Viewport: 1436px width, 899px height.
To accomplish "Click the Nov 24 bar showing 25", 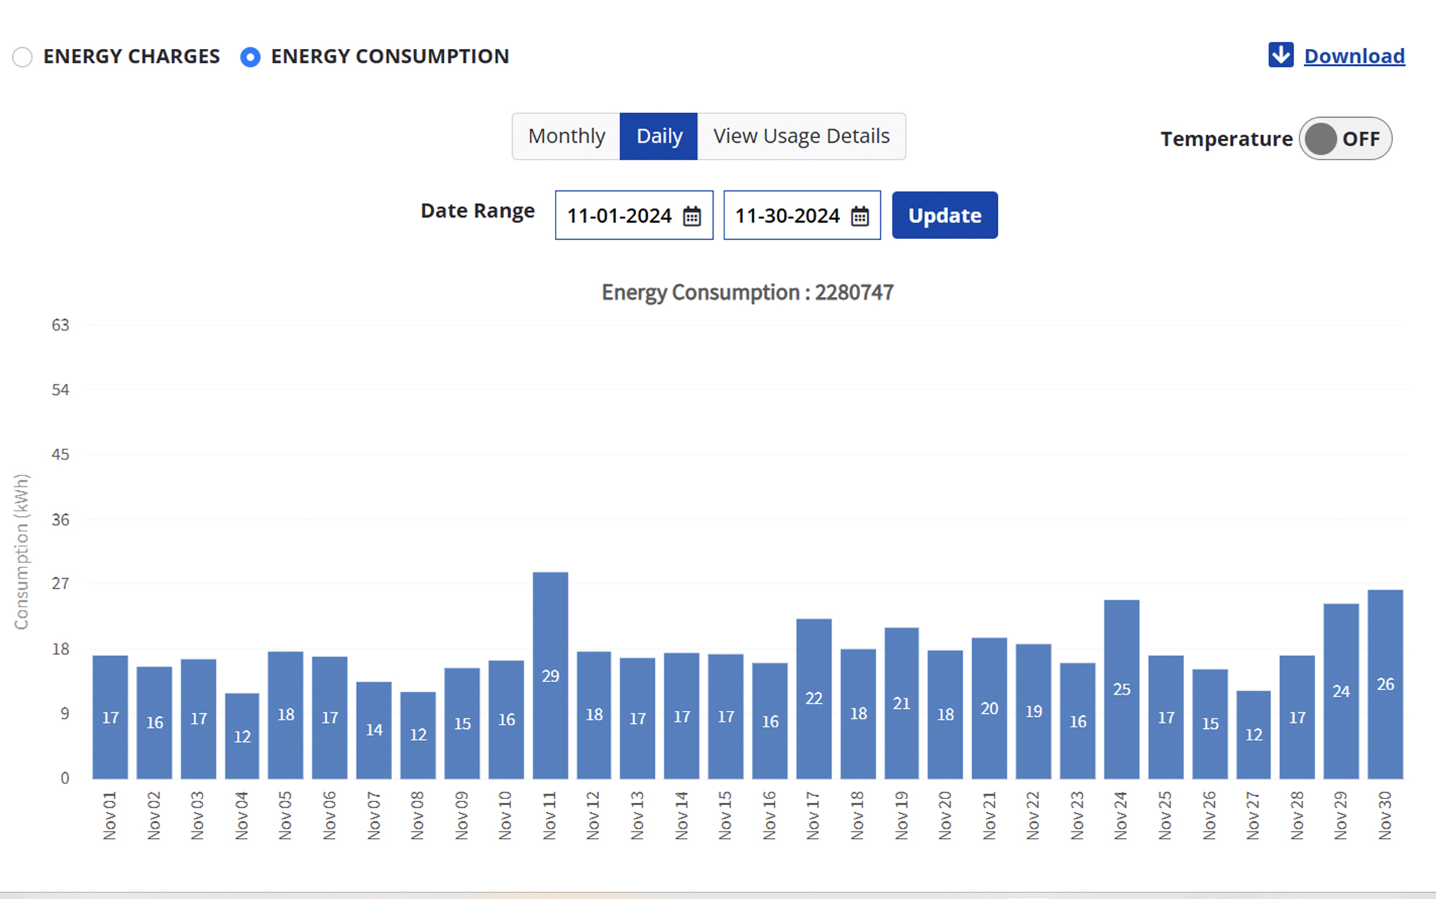I will pos(1122,689).
